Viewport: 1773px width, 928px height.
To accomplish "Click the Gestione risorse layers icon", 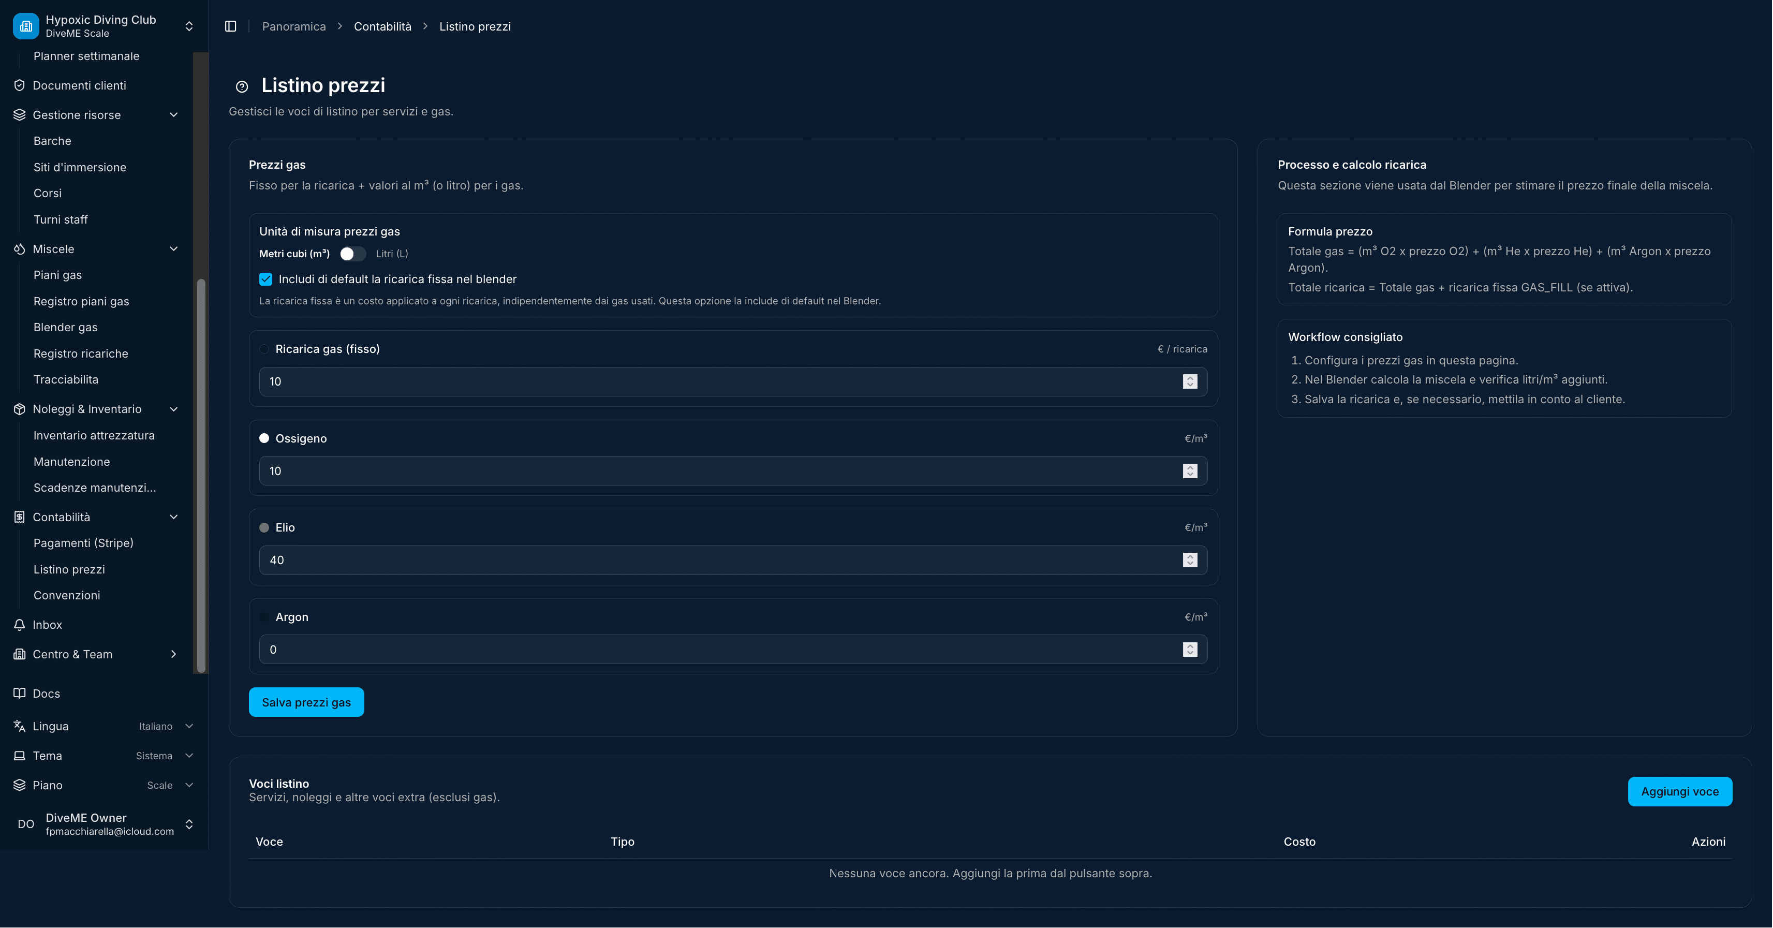I will (19, 115).
